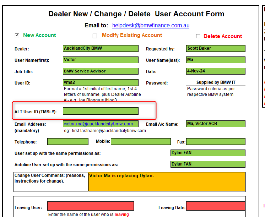265x217 pixels.
Task: Click the 'Dealer:' label
Action: click(22, 49)
